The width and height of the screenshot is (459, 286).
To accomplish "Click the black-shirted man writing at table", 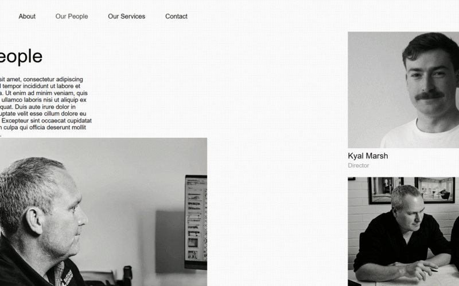I will coord(403,236).
